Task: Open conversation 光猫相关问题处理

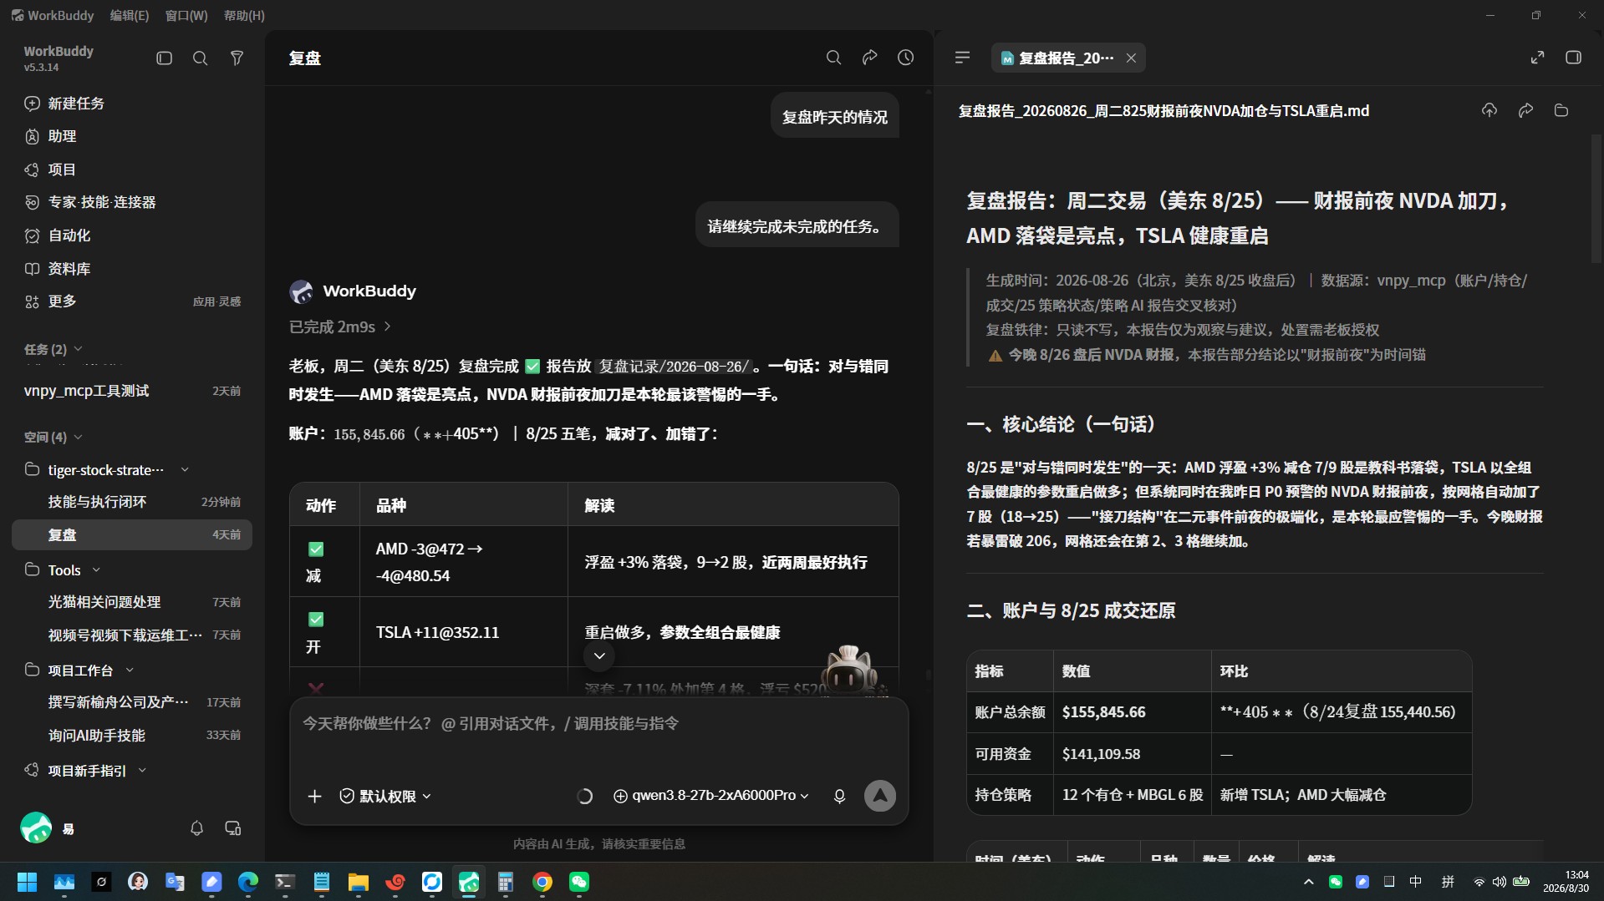Action: click(132, 602)
